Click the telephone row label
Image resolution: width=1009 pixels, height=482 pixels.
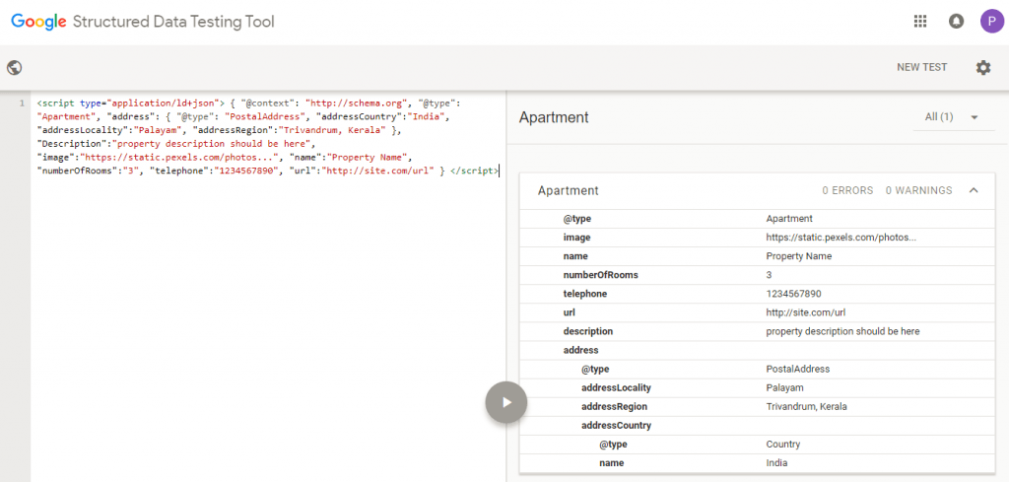(x=585, y=294)
